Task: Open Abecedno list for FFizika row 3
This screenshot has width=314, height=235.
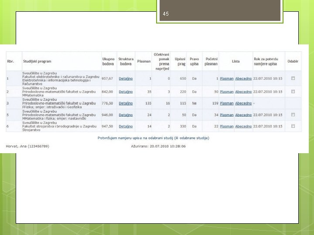Action: [x=243, y=103]
